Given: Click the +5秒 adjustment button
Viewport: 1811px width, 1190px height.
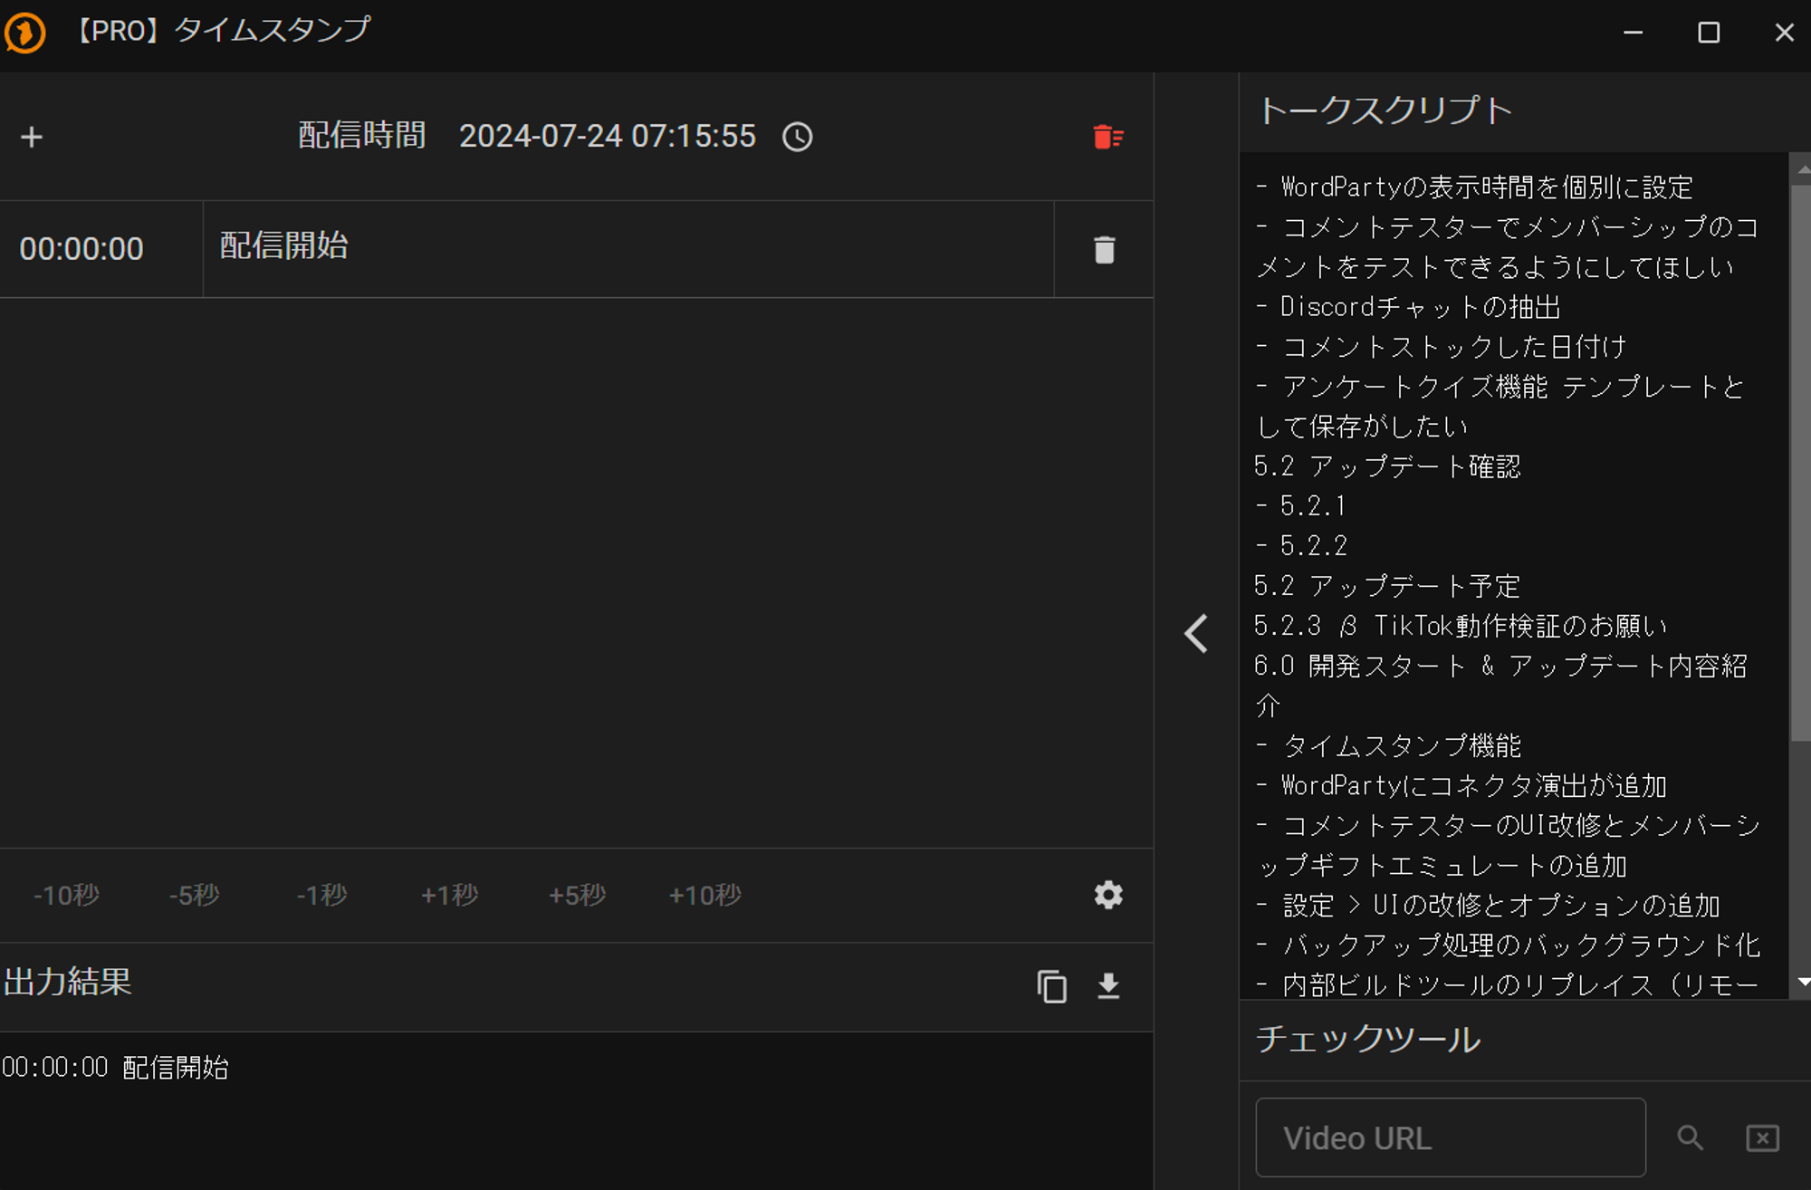Looking at the screenshot, I should [577, 895].
